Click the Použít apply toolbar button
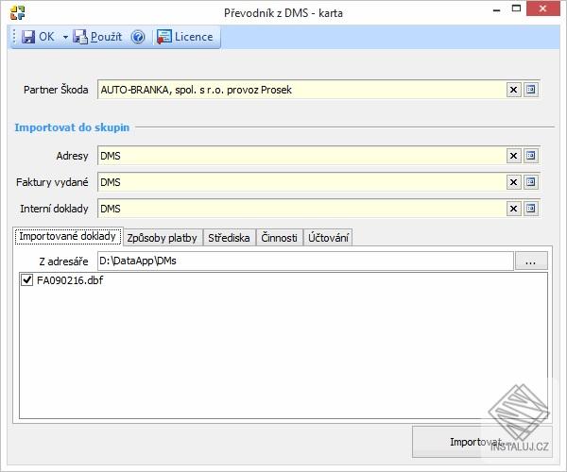 97,37
